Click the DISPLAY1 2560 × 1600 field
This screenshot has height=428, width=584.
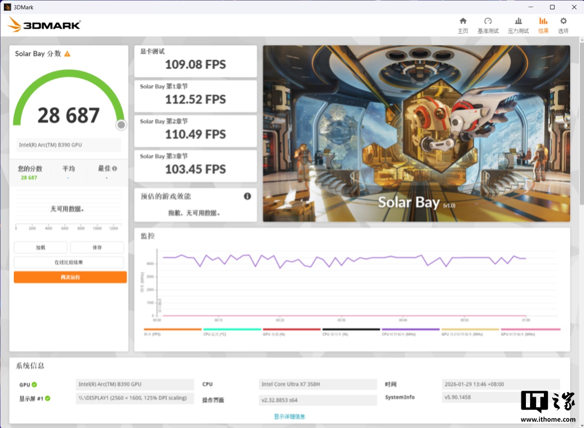click(x=135, y=398)
